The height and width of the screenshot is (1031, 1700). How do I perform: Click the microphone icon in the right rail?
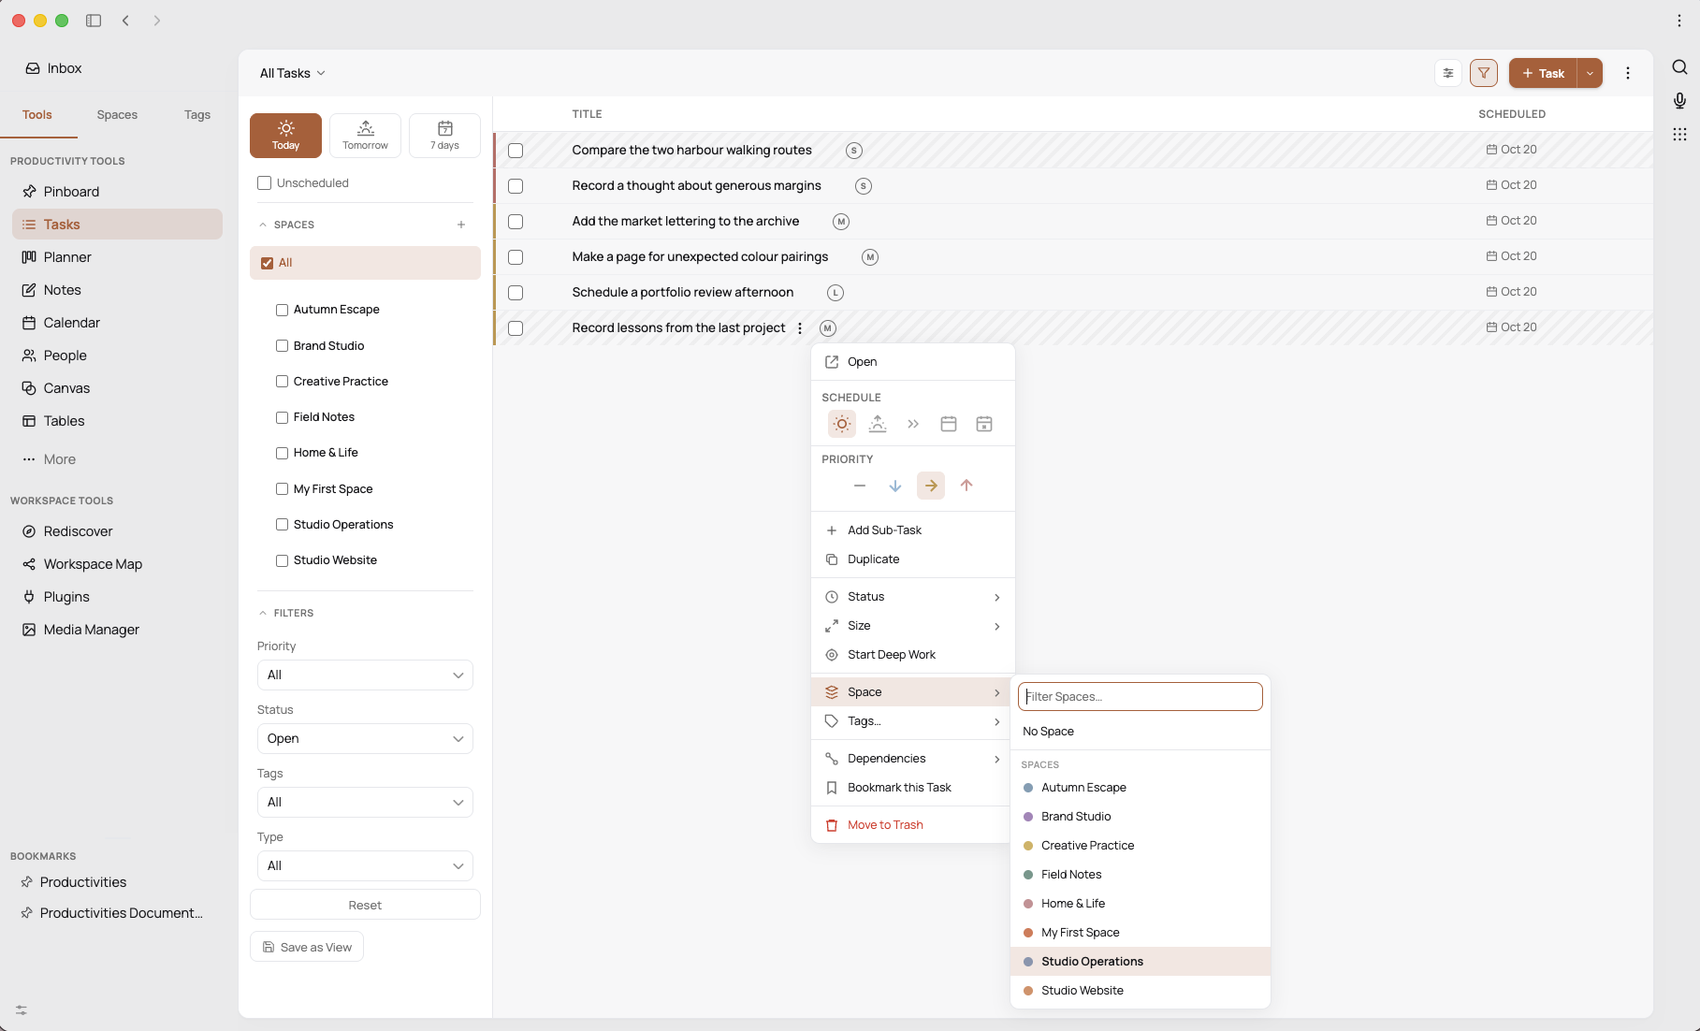pos(1679,100)
